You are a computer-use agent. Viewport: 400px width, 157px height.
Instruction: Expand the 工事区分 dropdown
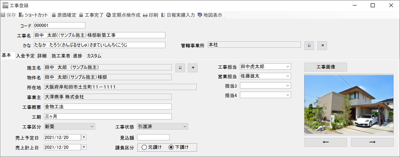(x=92, y=126)
